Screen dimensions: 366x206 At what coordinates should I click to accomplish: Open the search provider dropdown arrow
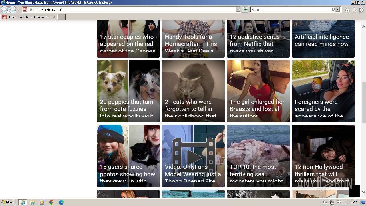point(338,10)
